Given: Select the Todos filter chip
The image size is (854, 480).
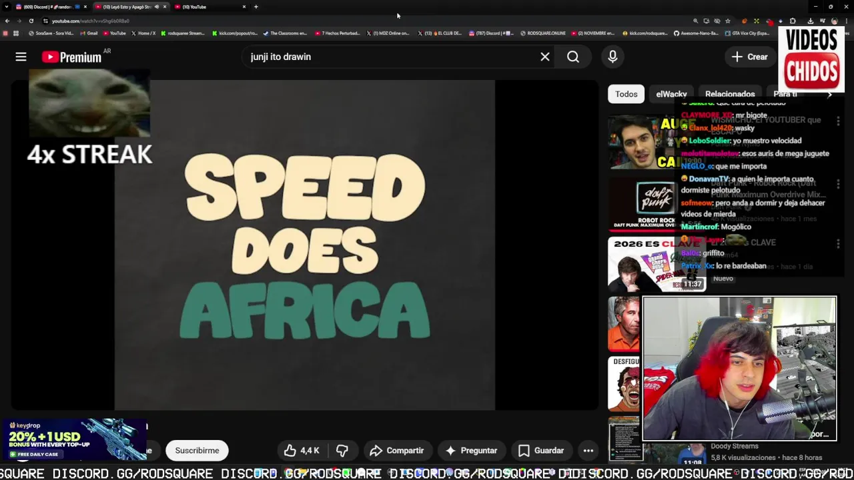Looking at the screenshot, I should coord(626,94).
